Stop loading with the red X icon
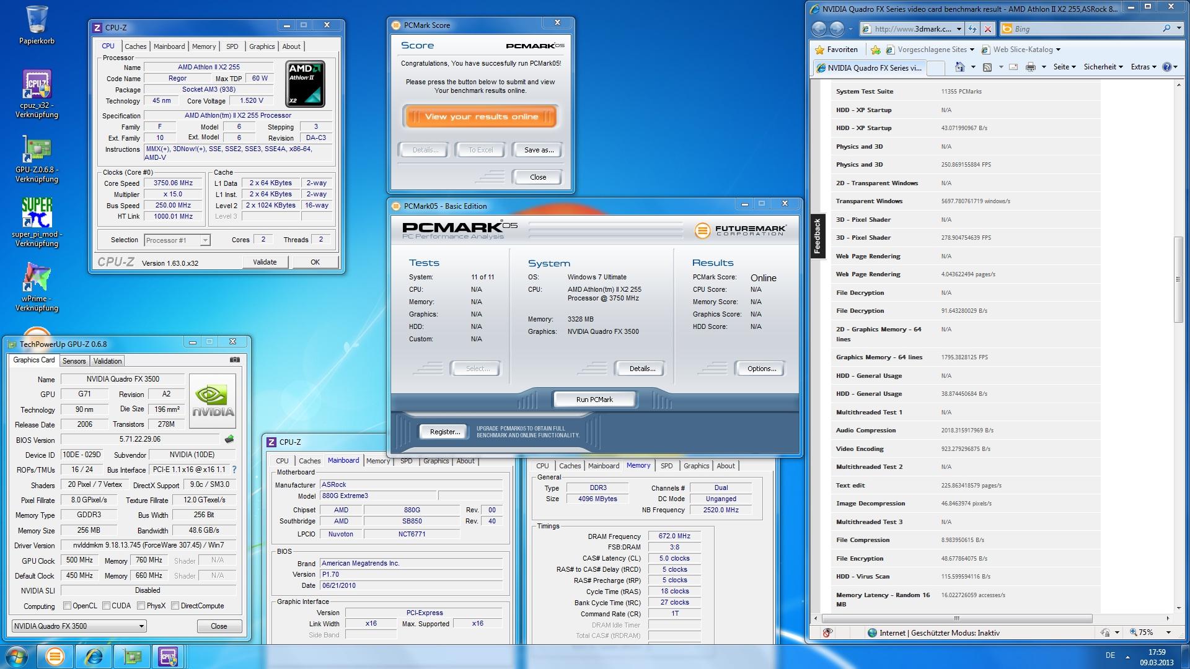 click(988, 28)
